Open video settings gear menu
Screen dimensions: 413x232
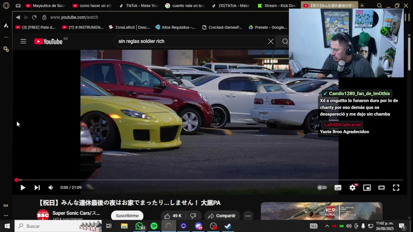(x=352, y=188)
